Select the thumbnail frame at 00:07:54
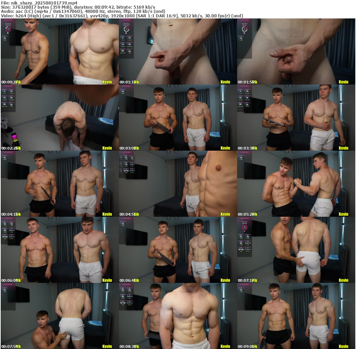 (60, 316)
